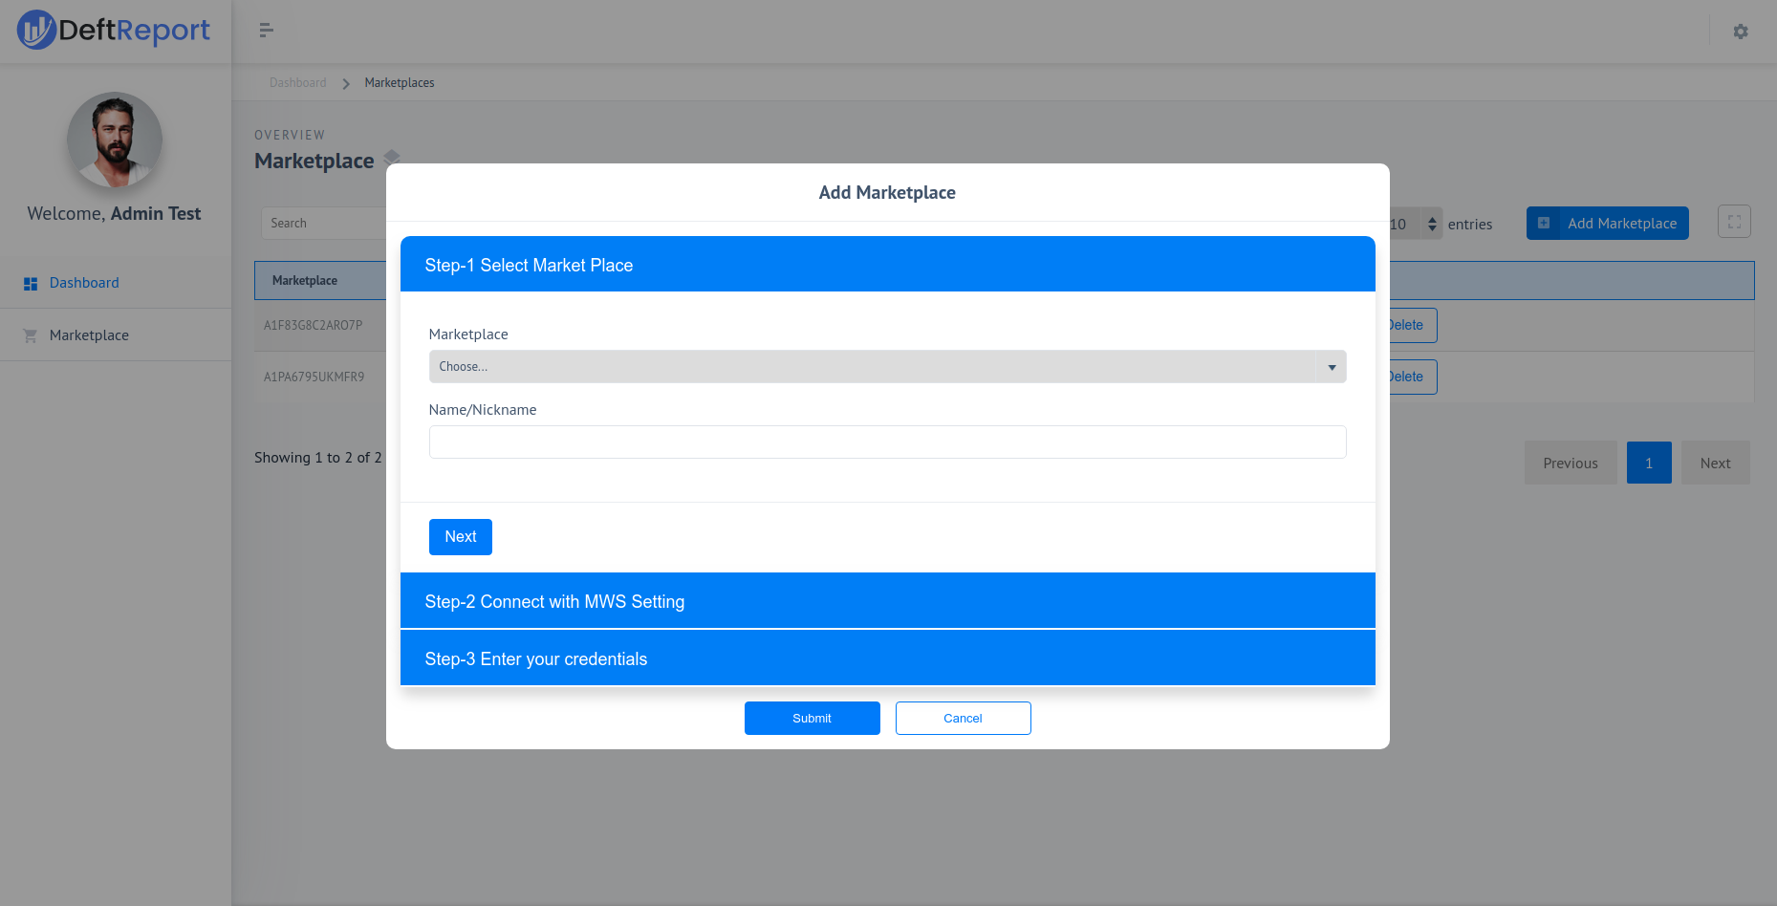Expand Step-3 Enter your credentials
1777x906 pixels.
click(887, 658)
